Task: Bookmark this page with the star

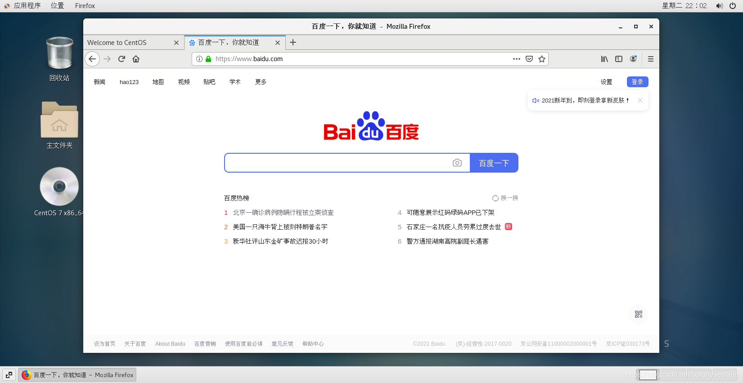Action: point(542,59)
